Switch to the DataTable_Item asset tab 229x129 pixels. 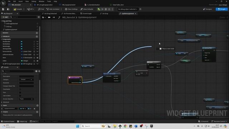point(118,5)
